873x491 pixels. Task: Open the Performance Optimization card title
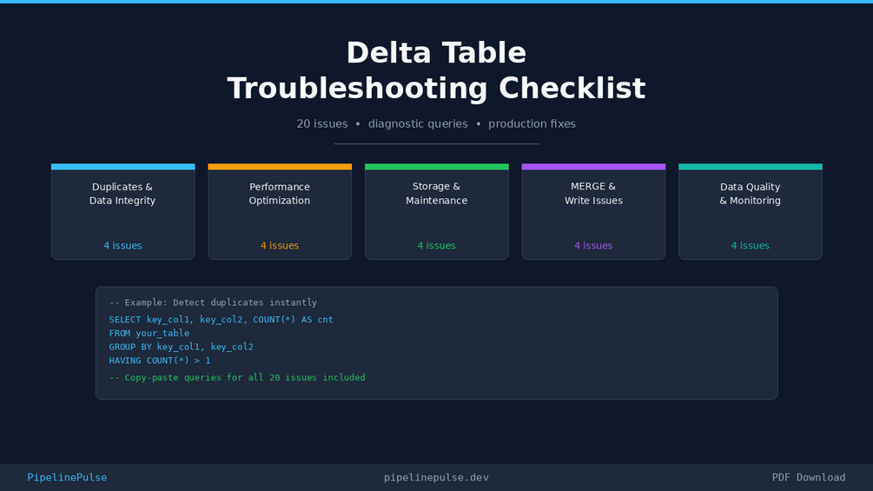[x=280, y=194]
